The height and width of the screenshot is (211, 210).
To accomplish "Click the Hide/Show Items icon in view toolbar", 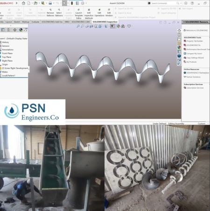I will 112,26.
